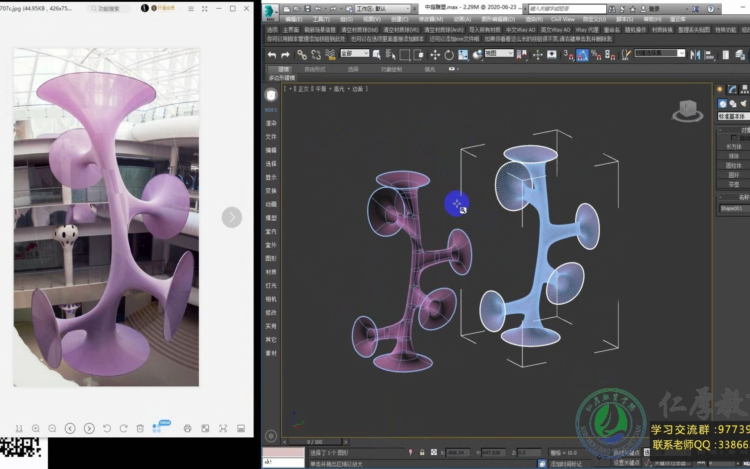Toggle the 3D Snaps button
Screen dimensions: 750x469
pos(568,55)
